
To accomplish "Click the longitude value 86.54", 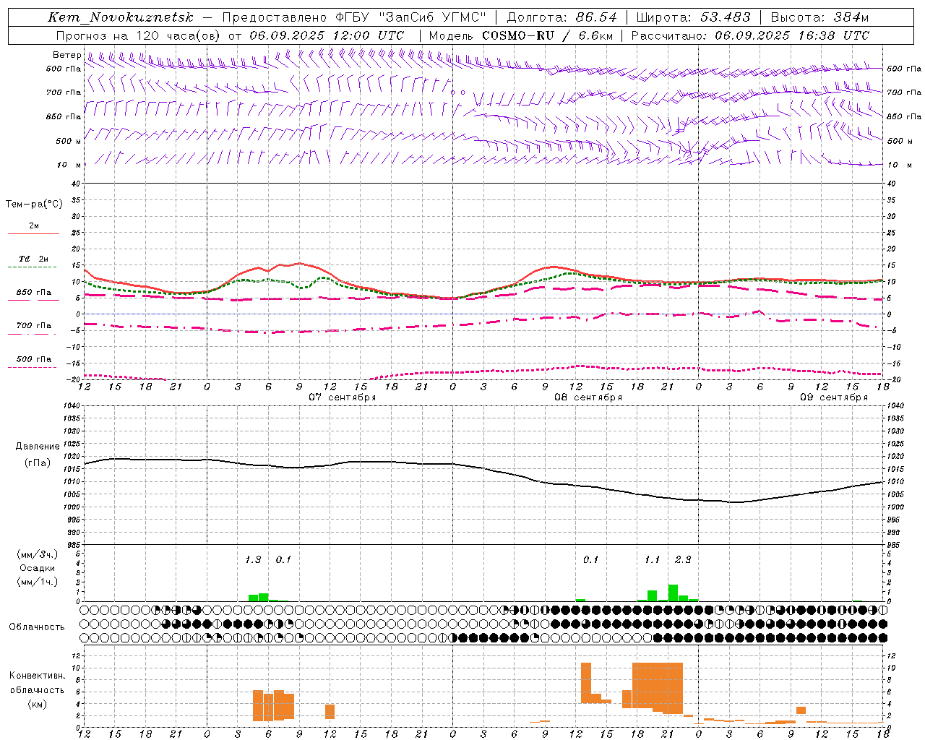I will [x=596, y=17].
